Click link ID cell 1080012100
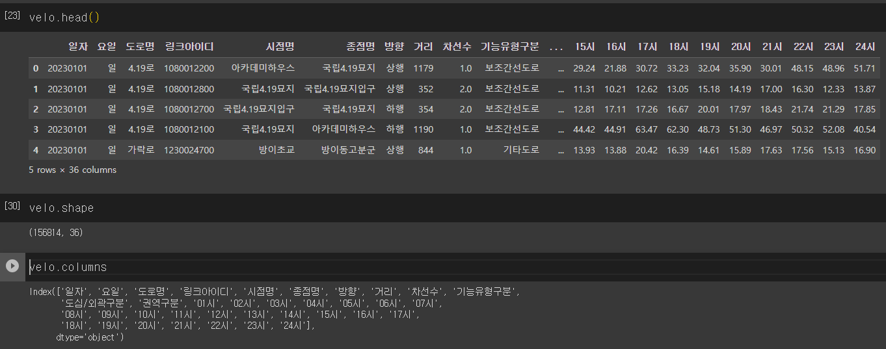This screenshot has width=886, height=349. (189, 129)
